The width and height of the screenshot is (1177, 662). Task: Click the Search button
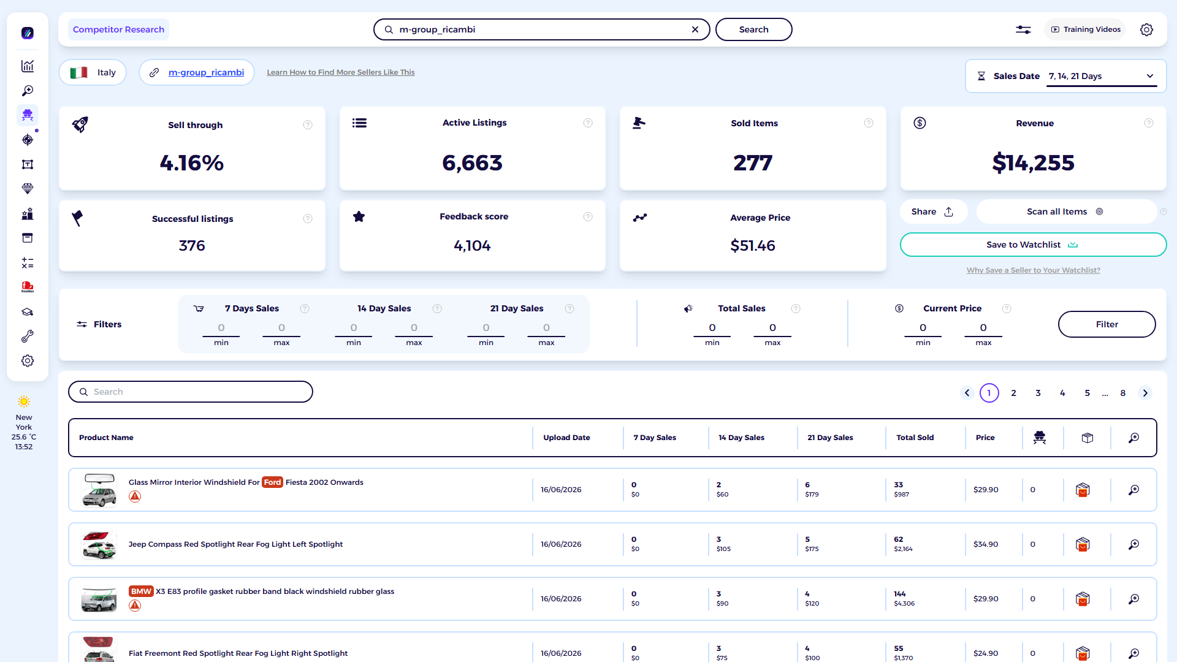coord(753,29)
